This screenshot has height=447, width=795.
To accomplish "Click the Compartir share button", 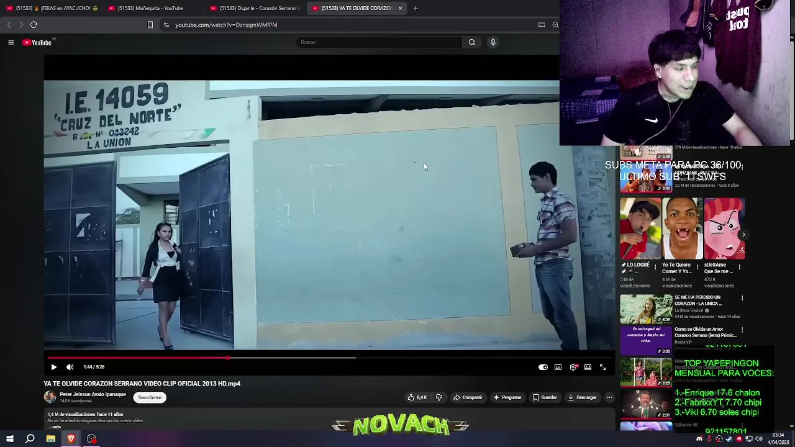I will pyautogui.click(x=468, y=397).
